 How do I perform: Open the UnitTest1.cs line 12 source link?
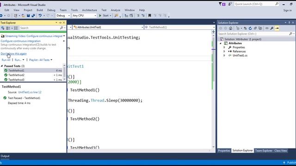point(30,92)
